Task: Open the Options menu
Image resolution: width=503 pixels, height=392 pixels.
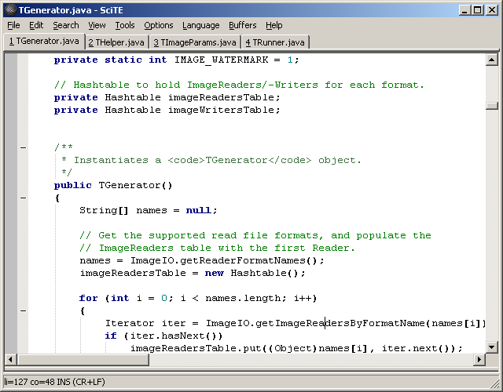Action: [159, 25]
